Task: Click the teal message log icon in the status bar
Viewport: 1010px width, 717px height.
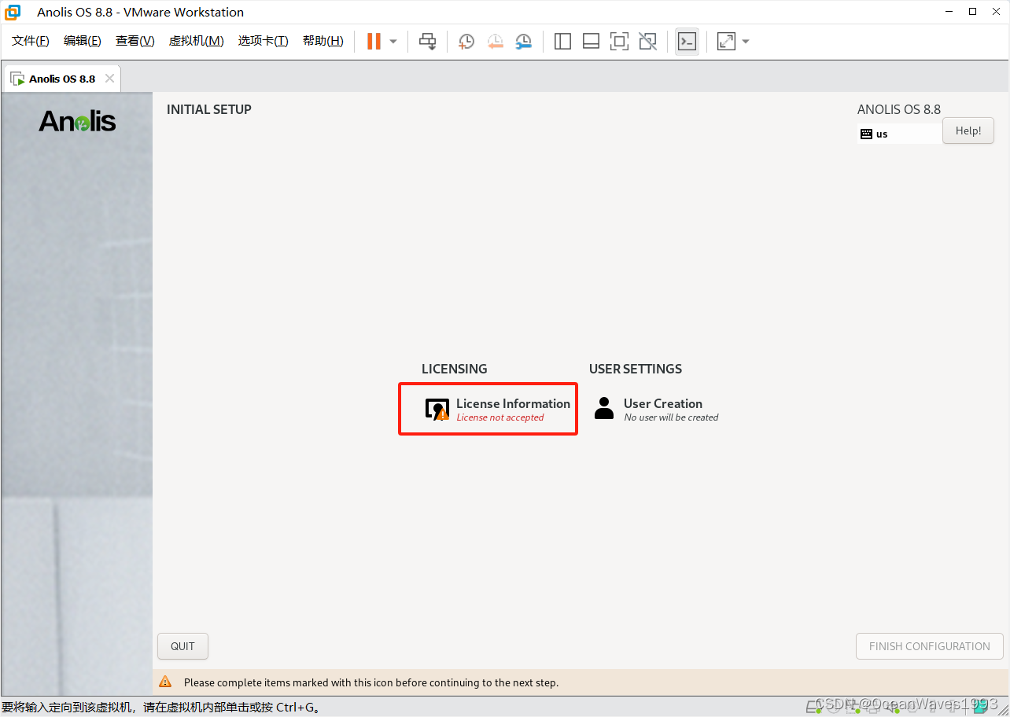Action: click(979, 706)
